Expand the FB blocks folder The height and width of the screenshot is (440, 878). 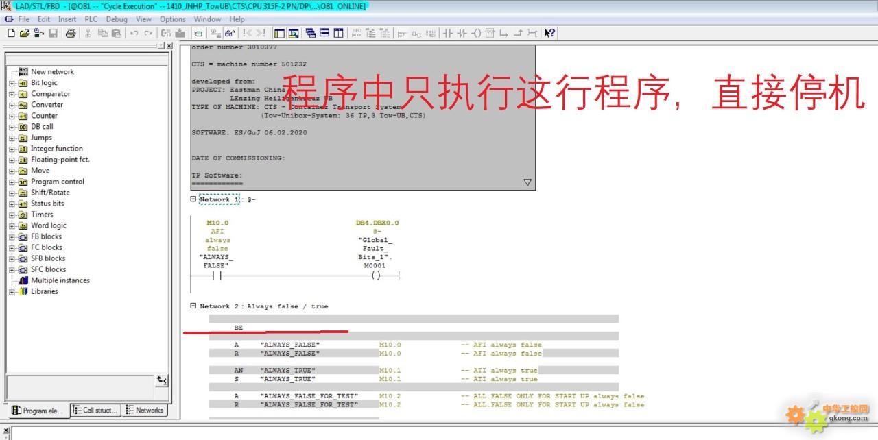(x=12, y=236)
